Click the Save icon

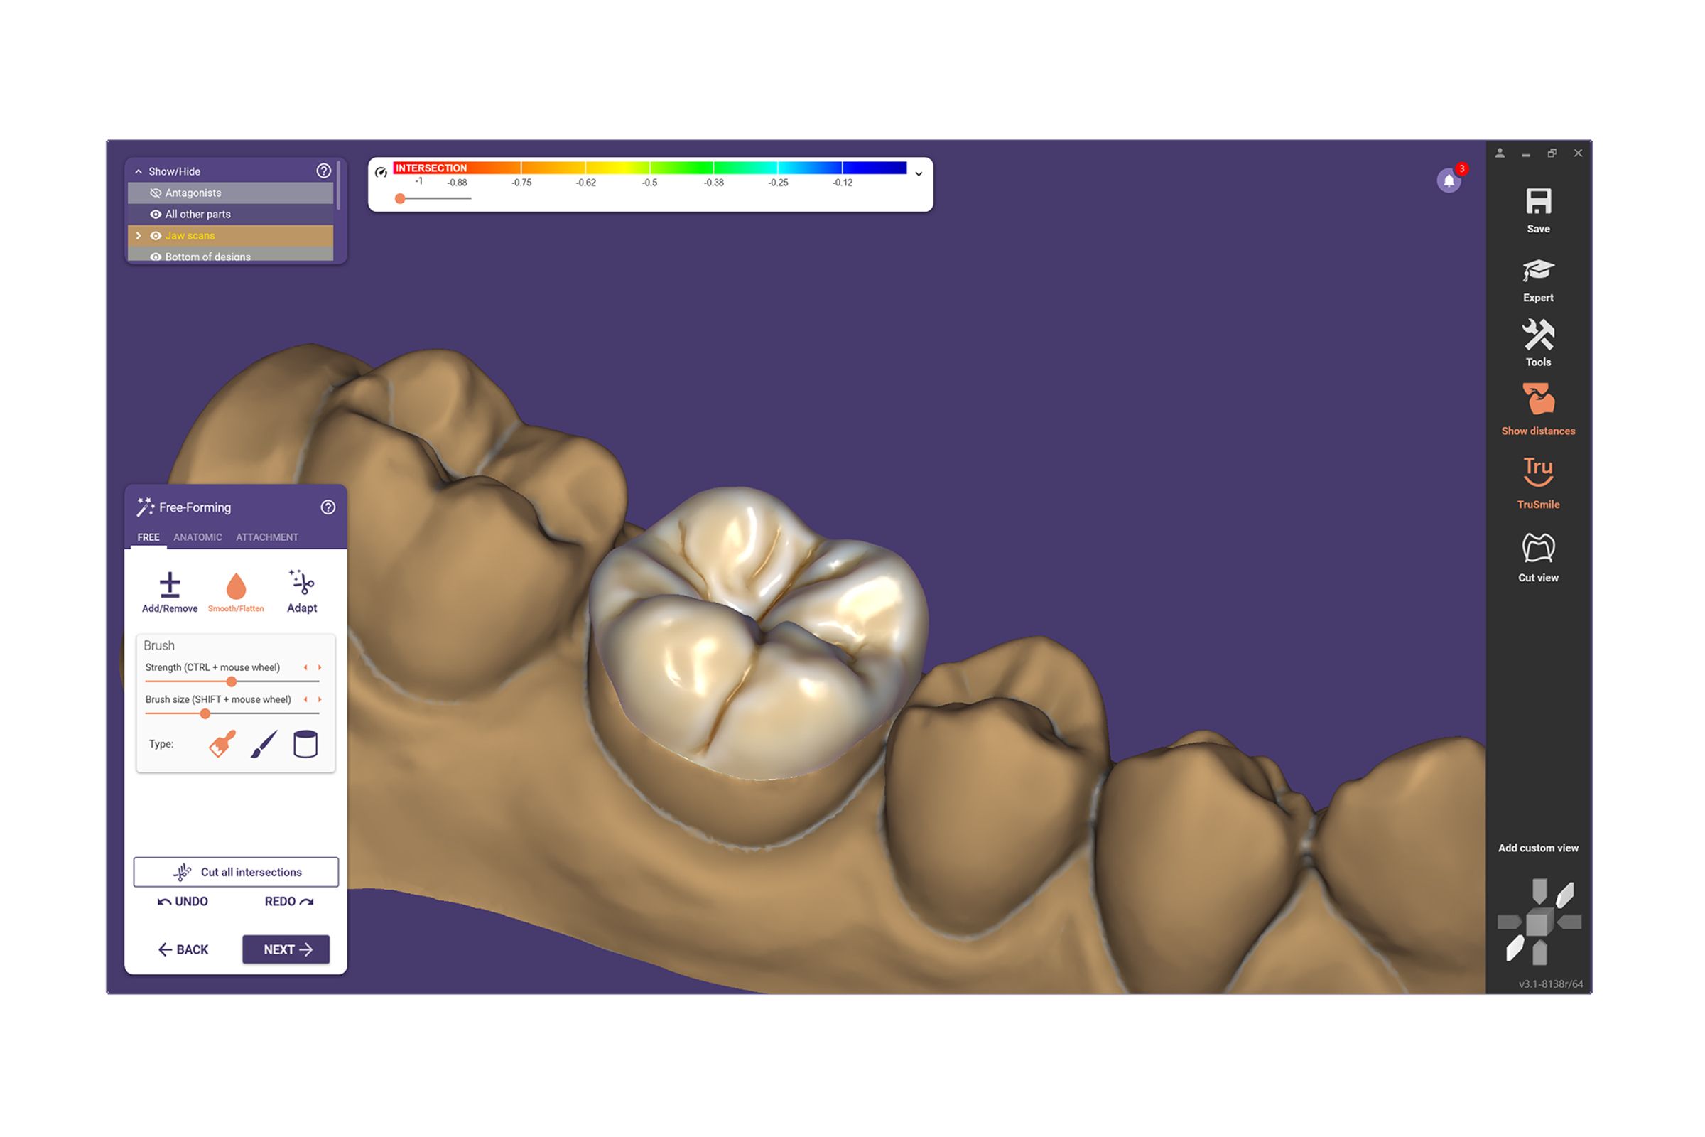1537,203
